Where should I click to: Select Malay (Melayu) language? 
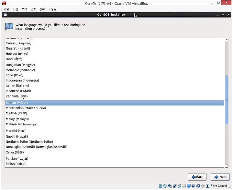(x=115, y=119)
